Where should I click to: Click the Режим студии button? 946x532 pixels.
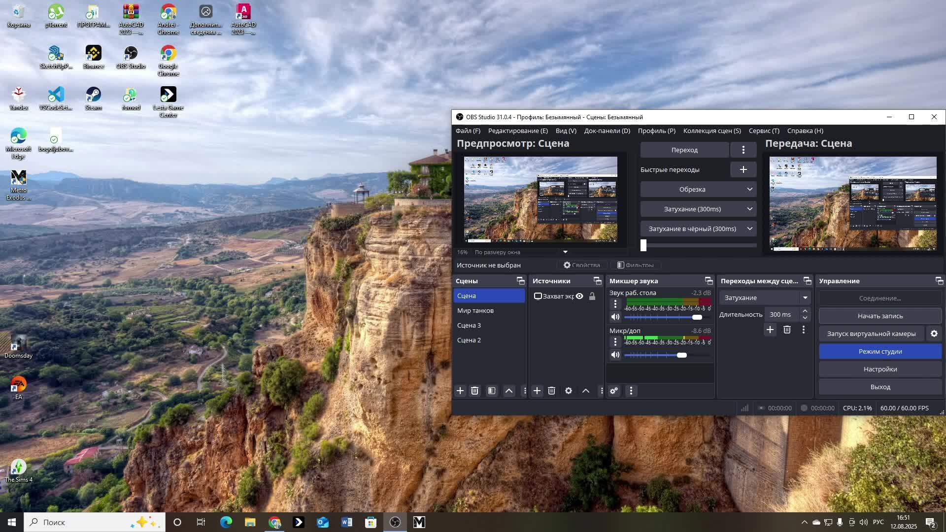coord(880,351)
